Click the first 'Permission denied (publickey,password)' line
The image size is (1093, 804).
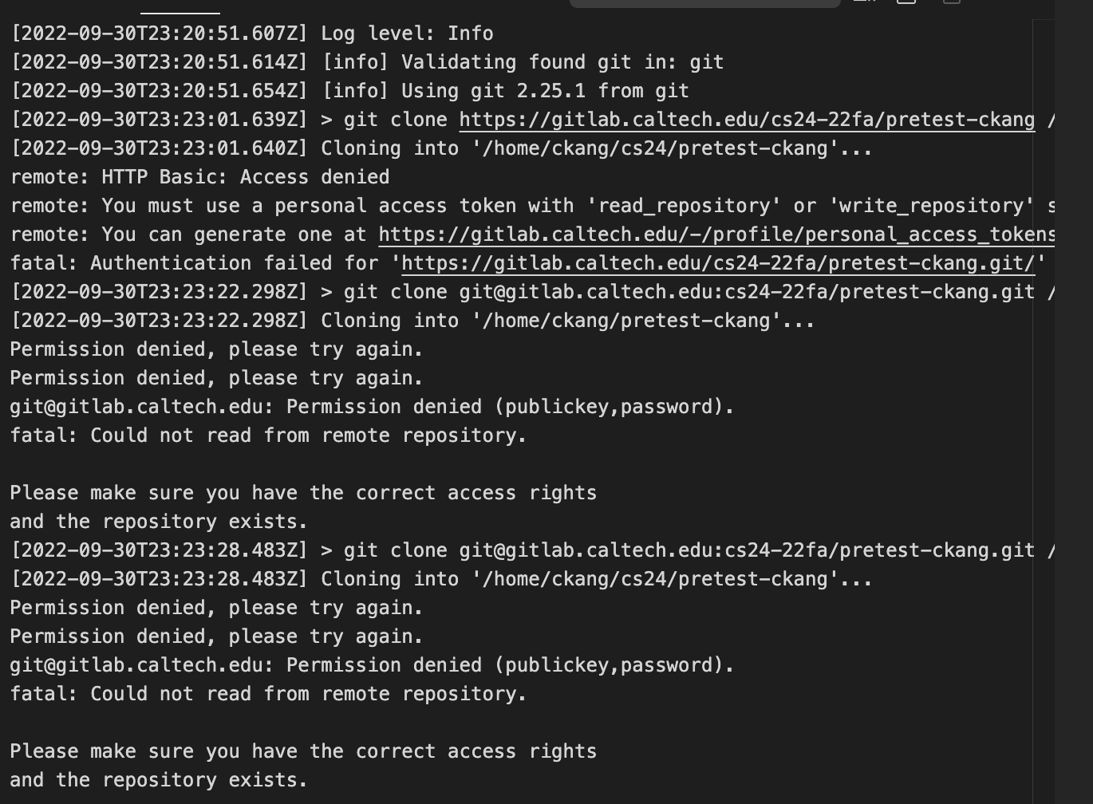coord(371,407)
